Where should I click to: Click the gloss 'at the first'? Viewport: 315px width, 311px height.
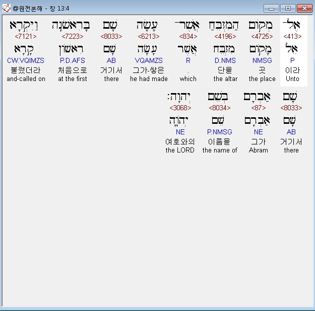click(73, 79)
